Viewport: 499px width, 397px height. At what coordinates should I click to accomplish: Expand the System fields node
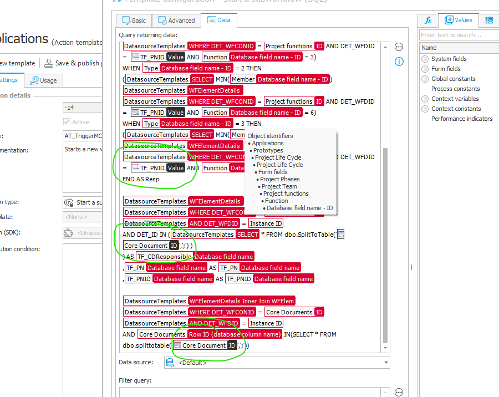(x=425, y=59)
